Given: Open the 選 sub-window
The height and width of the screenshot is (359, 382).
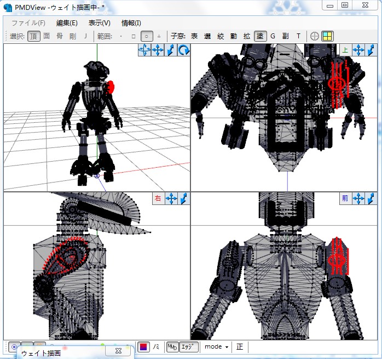Looking at the screenshot, I should 207,36.
